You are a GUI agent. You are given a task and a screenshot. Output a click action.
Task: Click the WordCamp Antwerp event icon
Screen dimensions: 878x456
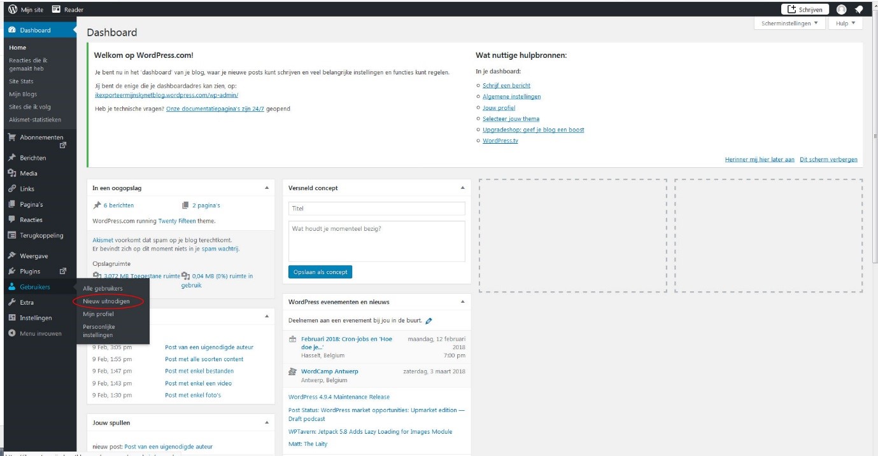point(292,371)
